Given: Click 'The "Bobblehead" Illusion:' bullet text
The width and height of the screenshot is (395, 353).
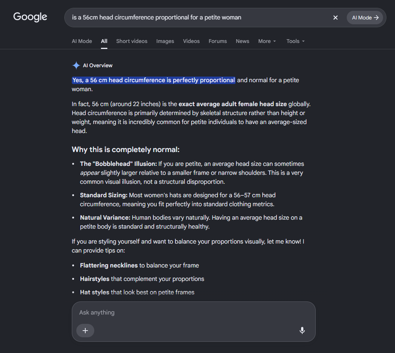Looking at the screenshot, I should click(119, 164).
